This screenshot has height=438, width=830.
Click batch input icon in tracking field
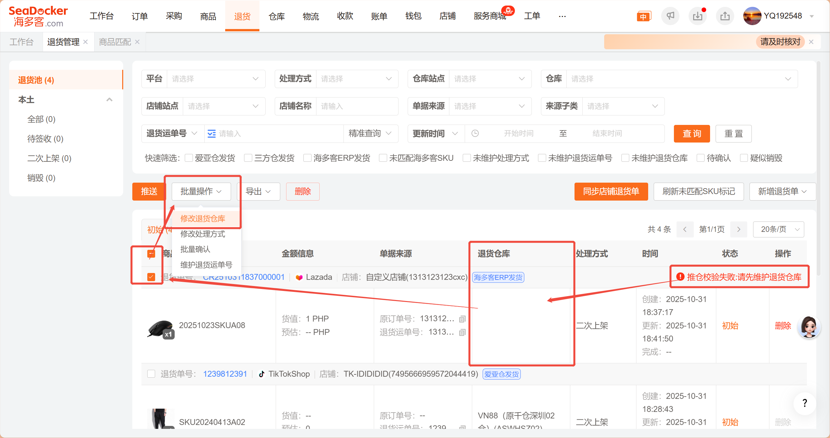tap(211, 134)
